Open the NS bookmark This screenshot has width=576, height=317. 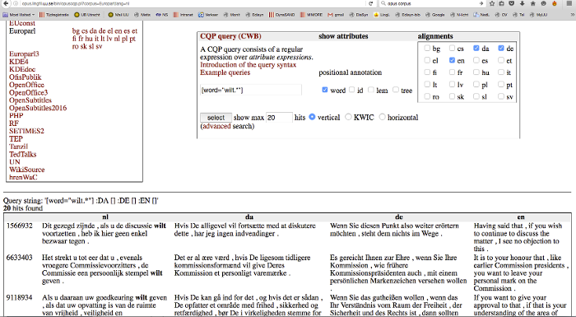point(161,15)
